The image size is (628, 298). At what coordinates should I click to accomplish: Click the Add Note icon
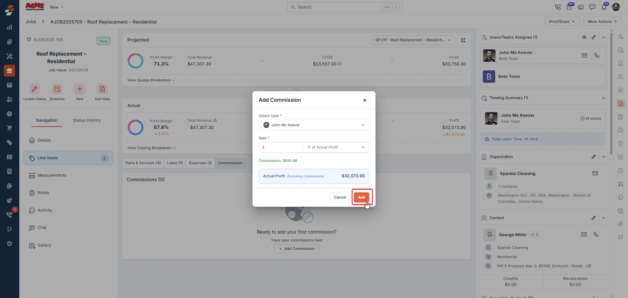pos(102,89)
